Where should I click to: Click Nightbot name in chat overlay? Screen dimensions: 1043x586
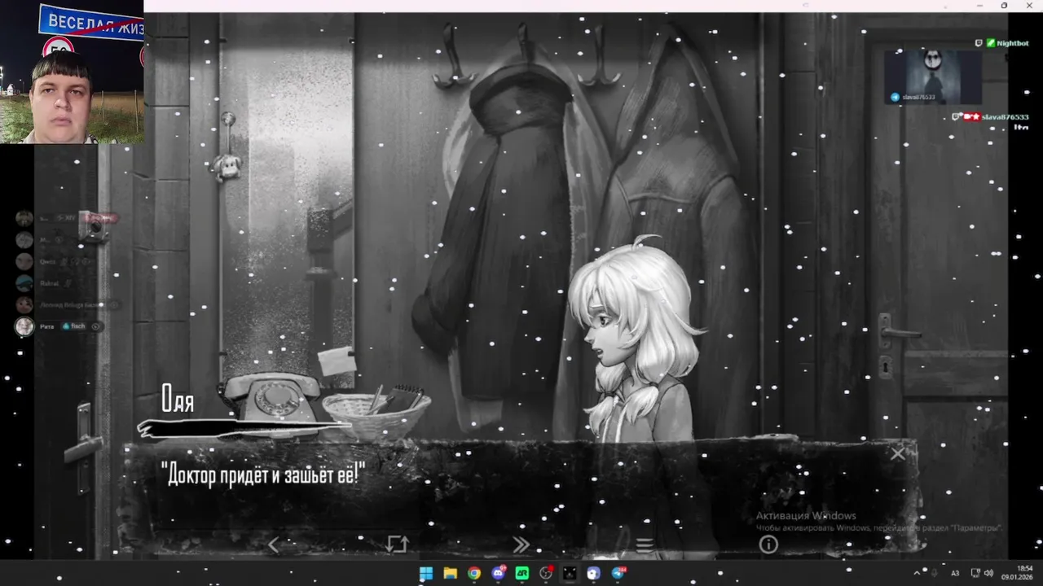point(1013,43)
